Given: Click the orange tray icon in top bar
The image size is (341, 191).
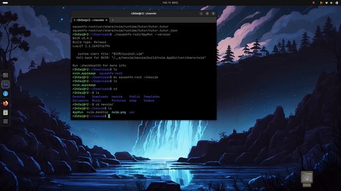Looking at the screenshot, I should [321, 3].
